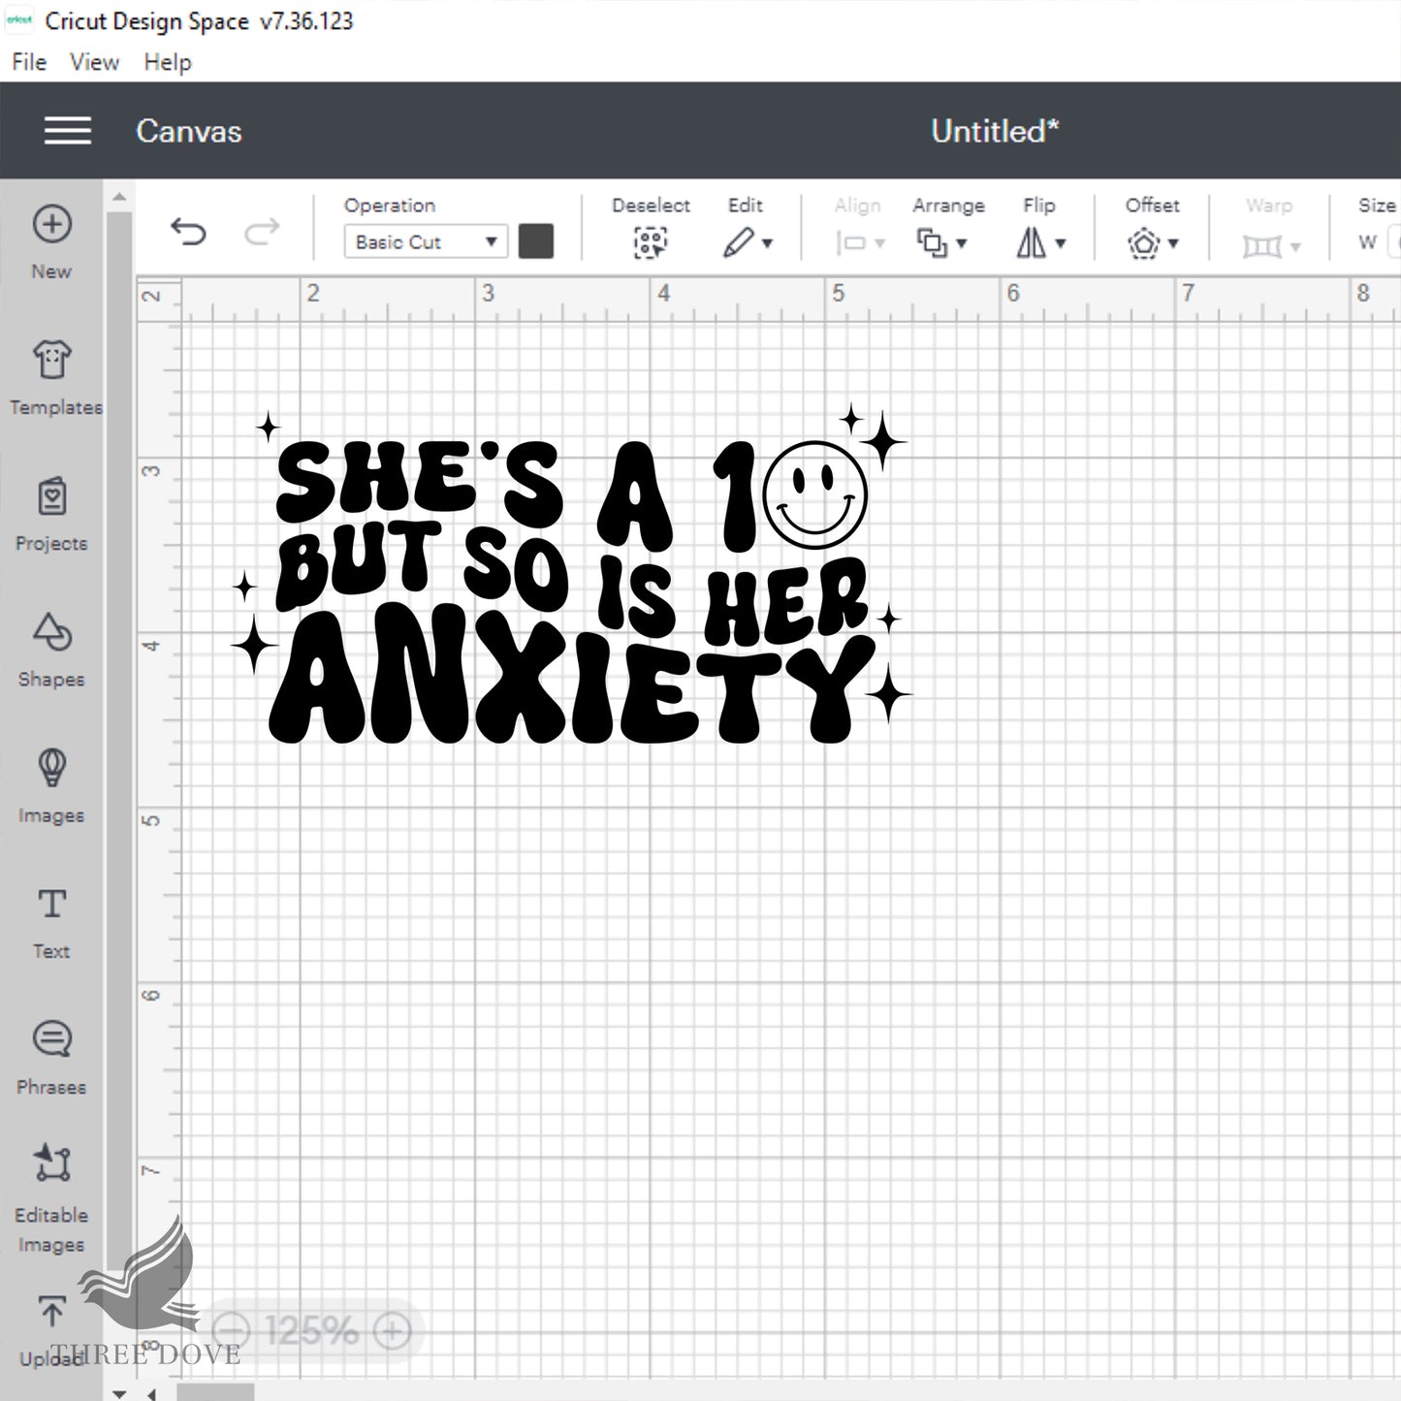Click the sidebar scroll down arrow
This screenshot has width=1401, height=1401.
[x=118, y=1393]
